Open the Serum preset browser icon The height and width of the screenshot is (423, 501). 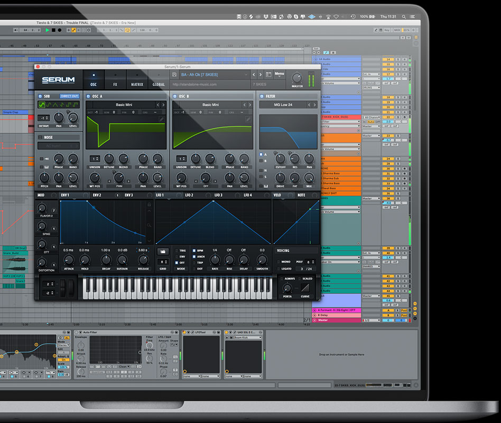pyautogui.click(x=268, y=75)
